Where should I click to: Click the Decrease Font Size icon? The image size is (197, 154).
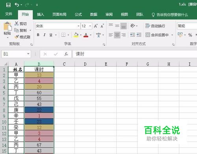[102, 26]
